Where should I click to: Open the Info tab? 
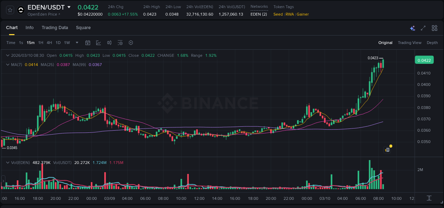pyautogui.click(x=29, y=27)
